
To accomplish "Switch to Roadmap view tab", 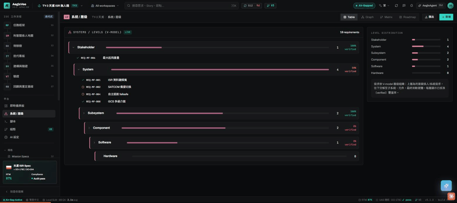I will coord(407,17).
